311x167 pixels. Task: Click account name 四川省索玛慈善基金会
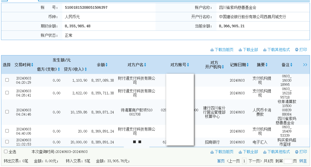click(x=238, y=7)
